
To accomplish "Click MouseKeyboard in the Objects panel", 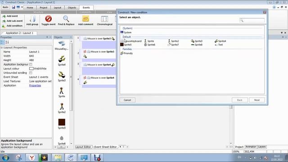I will (62, 45).
